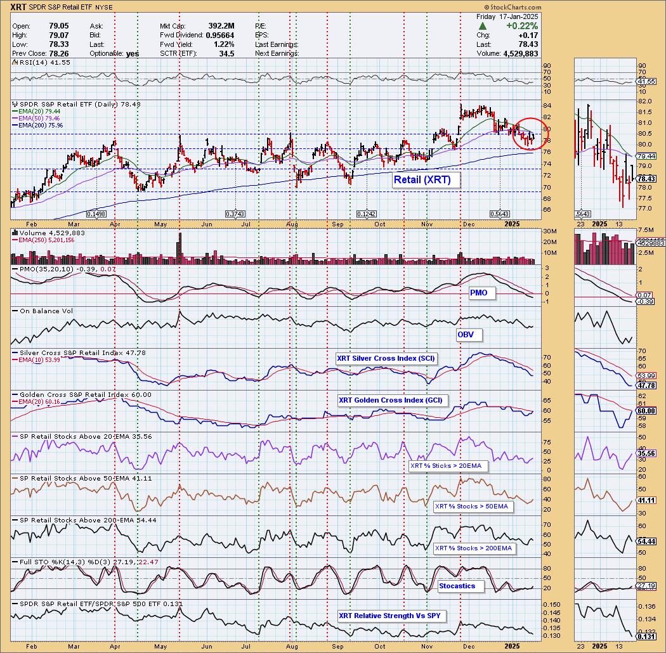Click the 54.44 stocks above 200-EMA tag
The height and width of the screenshot is (653, 666).
click(x=648, y=541)
